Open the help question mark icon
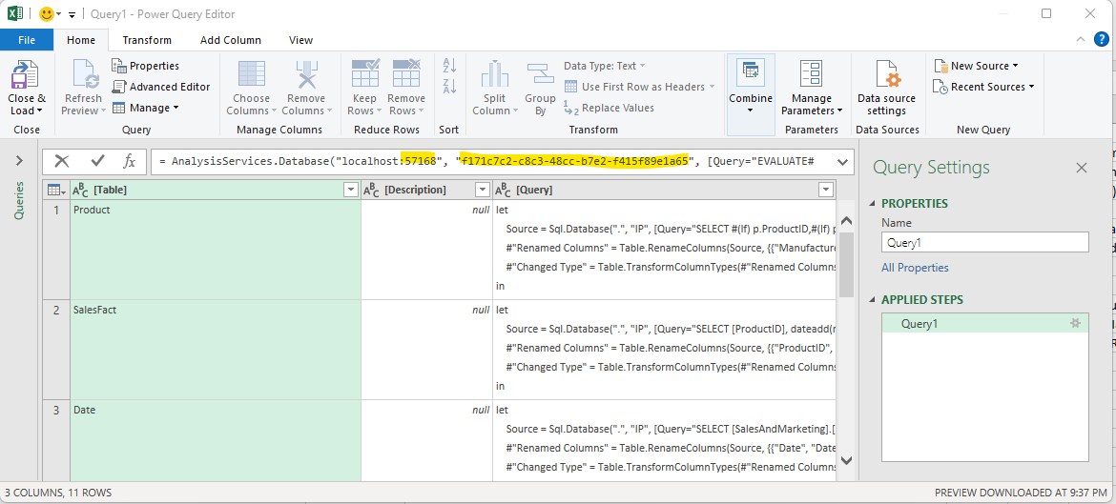This screenshot has width=1116, height=504. pyautogui.click(x=1101, y=40)
